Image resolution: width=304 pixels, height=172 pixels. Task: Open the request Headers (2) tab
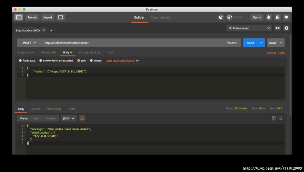48,52
